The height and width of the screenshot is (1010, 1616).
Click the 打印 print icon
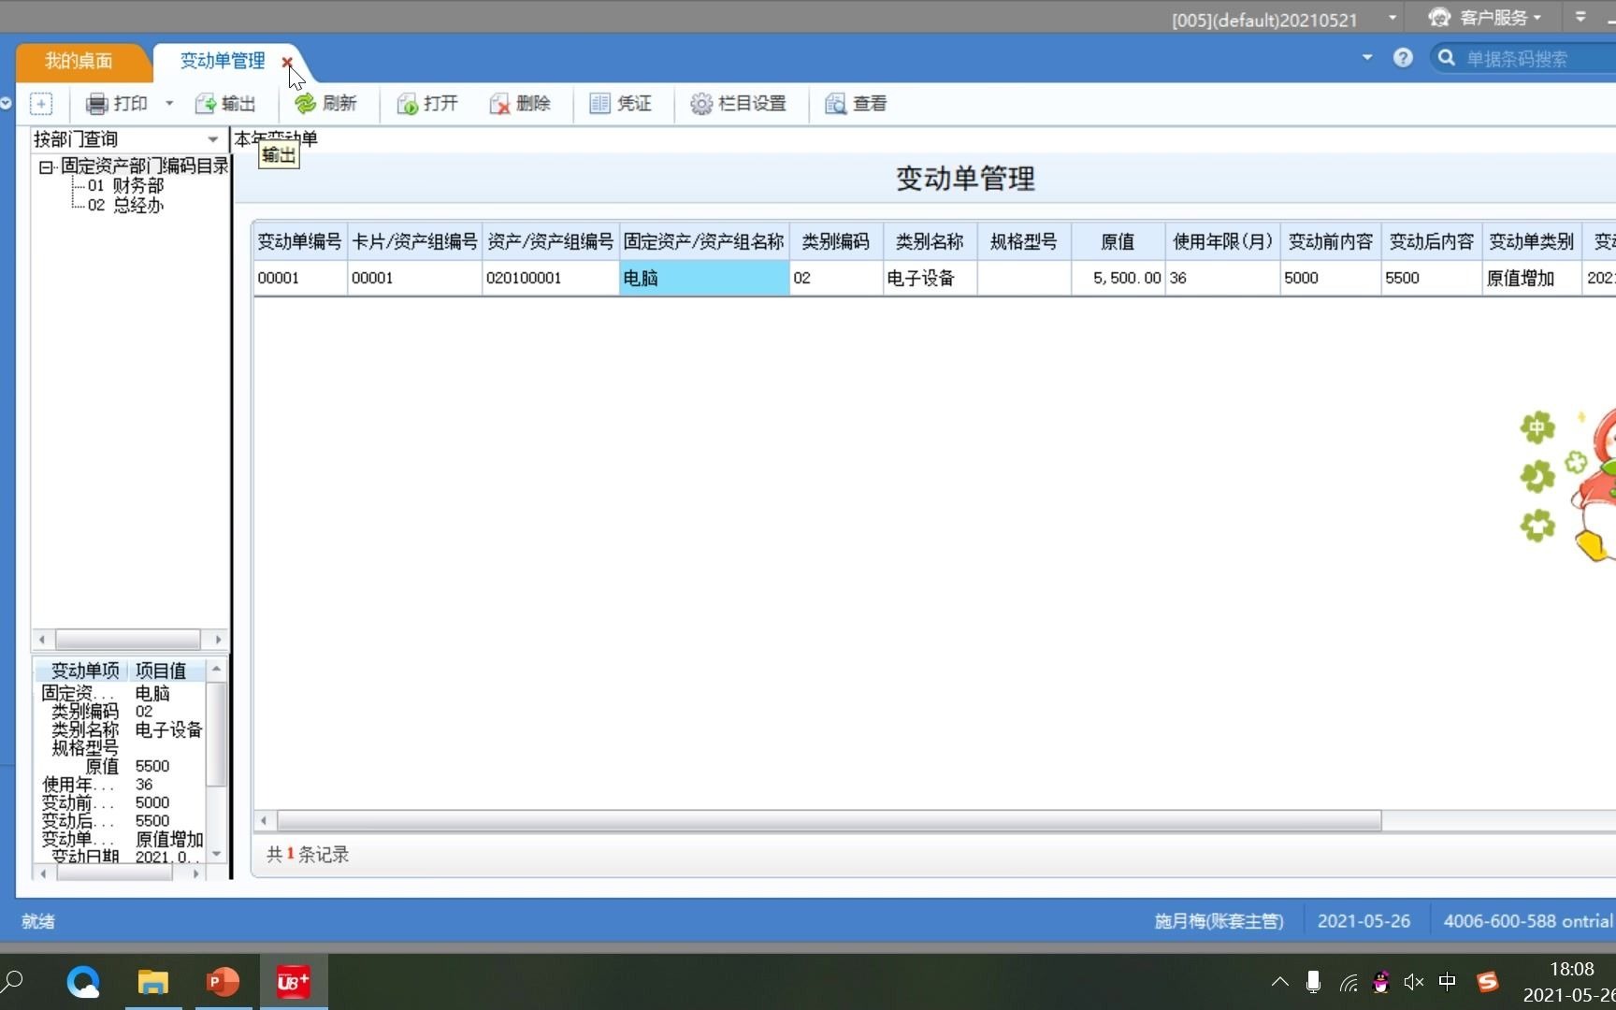coord(96,104)
